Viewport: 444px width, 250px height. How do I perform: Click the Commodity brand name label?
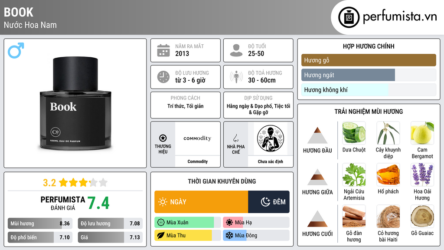coord(197,161)
